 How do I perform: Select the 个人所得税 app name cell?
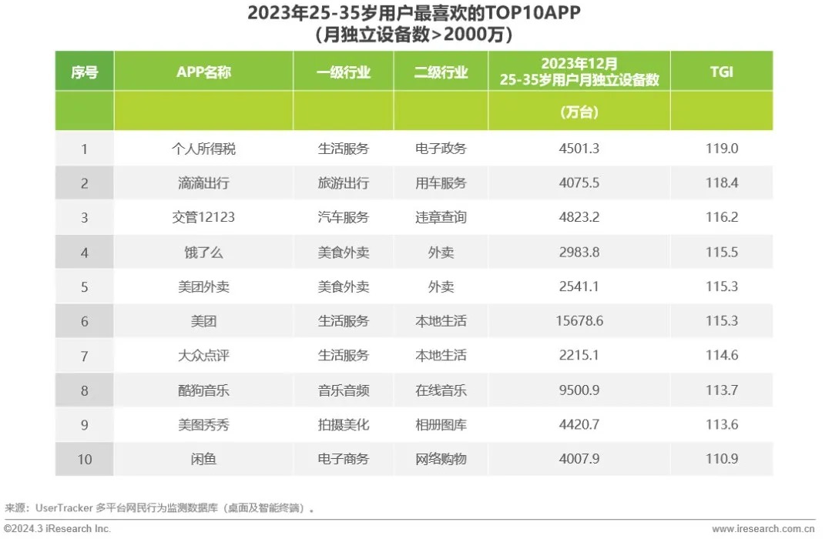point(203,149)
